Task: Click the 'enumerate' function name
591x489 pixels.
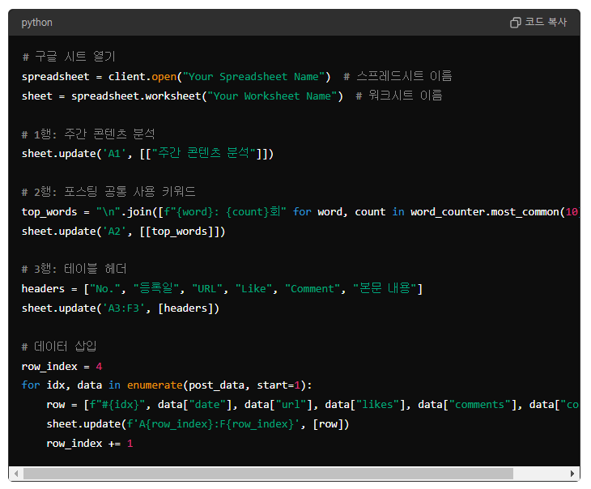Action: pos(155,385)
